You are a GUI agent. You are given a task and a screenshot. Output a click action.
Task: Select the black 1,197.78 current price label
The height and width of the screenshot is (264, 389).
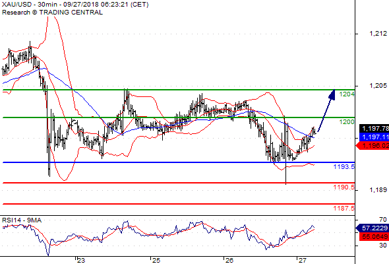(x=374, y=128)
